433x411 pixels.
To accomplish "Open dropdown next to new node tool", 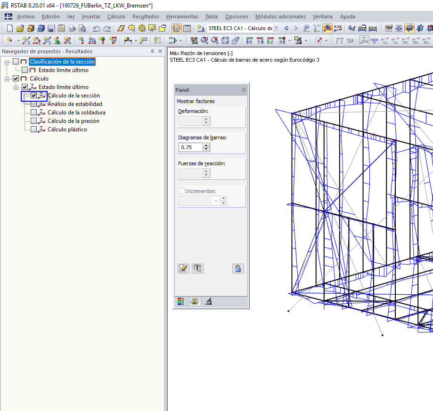I will click(x=18, y=41).
